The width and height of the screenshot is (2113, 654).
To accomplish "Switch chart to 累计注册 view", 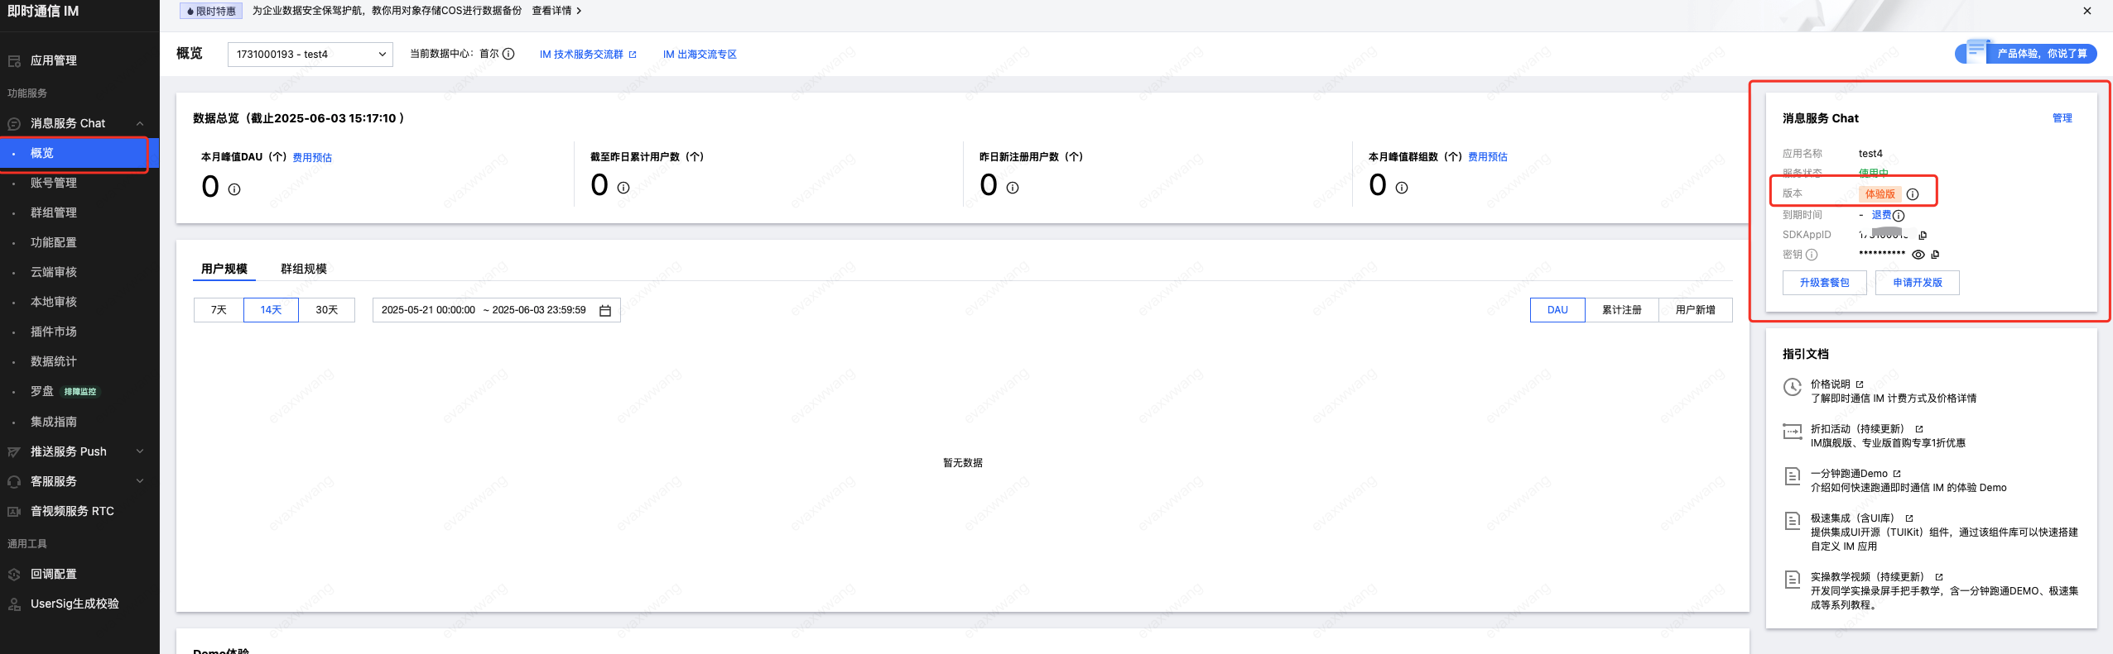I will [x=1622, y=310].
